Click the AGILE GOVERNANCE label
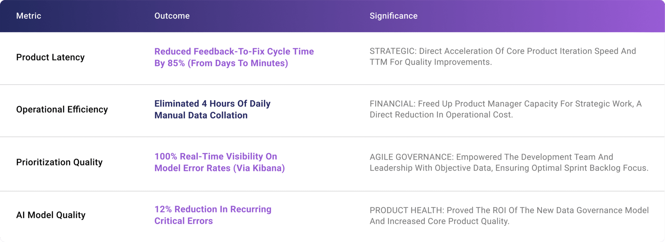The image size is (665, 242). click(x=411, y=157)
